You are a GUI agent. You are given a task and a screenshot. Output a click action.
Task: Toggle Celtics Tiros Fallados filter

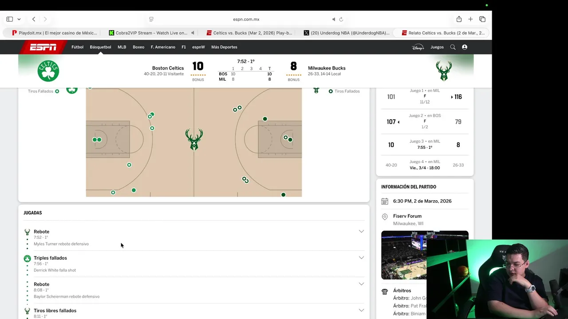click(x=43, y=91)
